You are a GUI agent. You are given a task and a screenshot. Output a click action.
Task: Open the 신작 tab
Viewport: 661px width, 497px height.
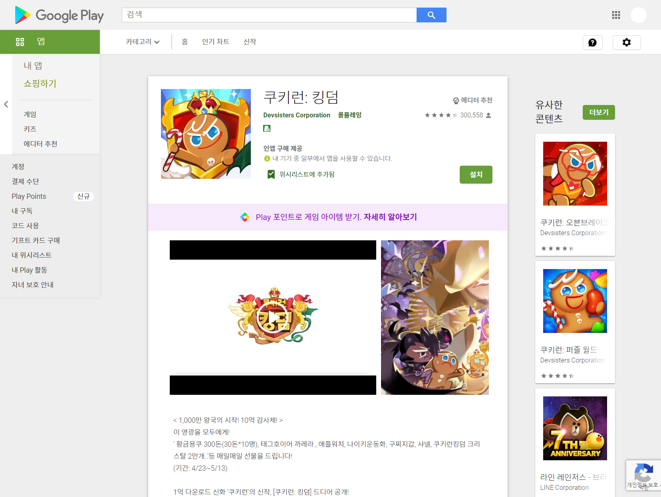pyautogui.click(x=250, y=42)
